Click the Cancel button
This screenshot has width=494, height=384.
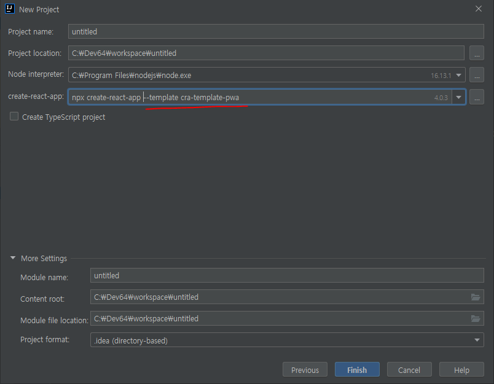click(409, 369)
